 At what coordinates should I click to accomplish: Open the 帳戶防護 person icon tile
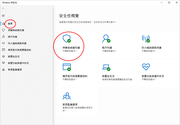[106, 39]
